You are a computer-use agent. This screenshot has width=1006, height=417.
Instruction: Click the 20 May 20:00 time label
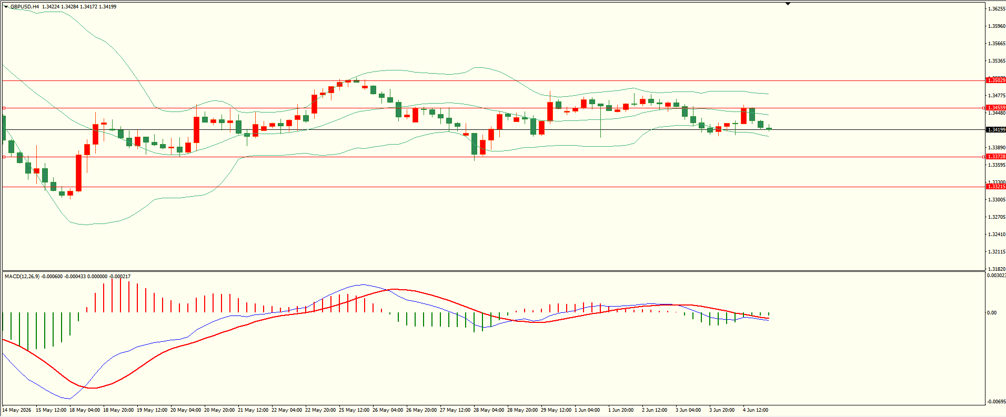point(219,410)
